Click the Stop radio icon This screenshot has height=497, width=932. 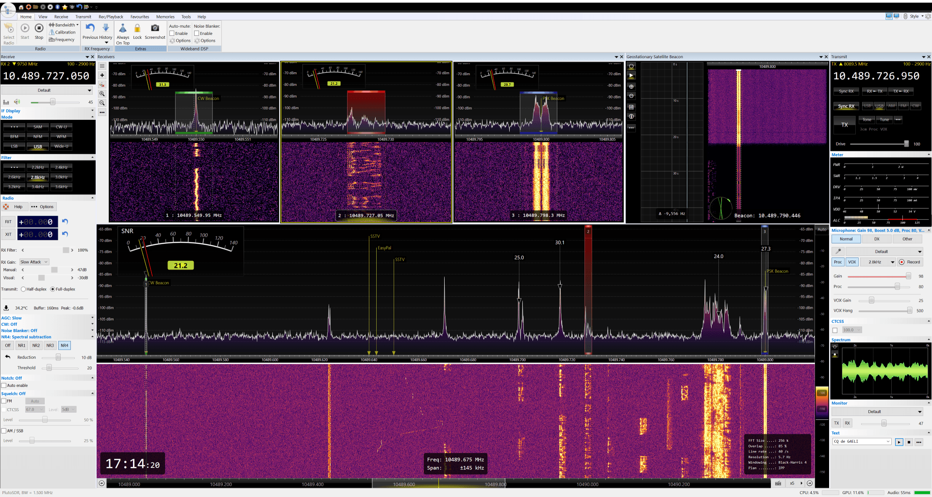pos(39,29)
